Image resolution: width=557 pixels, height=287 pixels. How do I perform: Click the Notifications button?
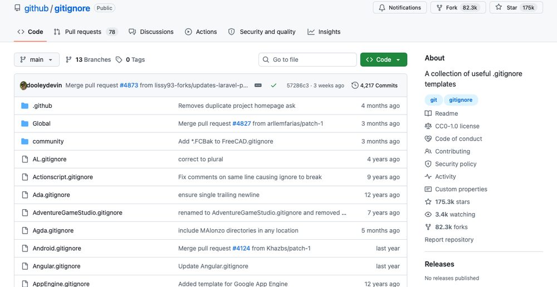(x=400, y=7)
